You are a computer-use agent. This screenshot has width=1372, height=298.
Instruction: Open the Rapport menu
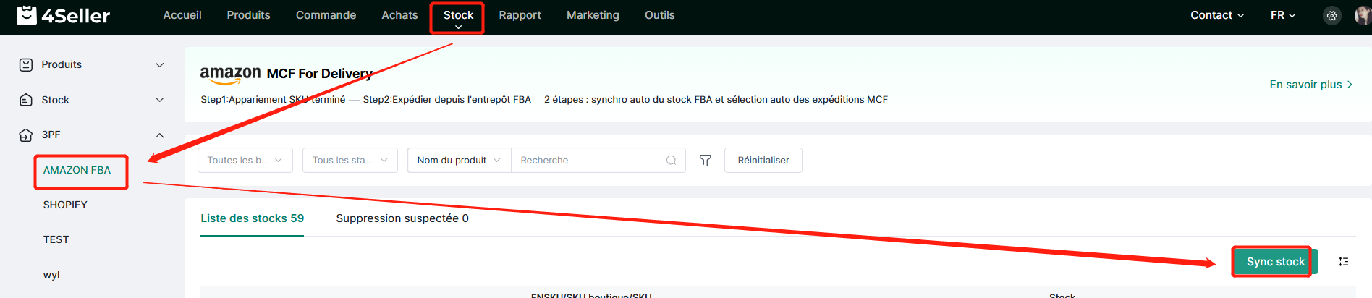tap(520, 15)
